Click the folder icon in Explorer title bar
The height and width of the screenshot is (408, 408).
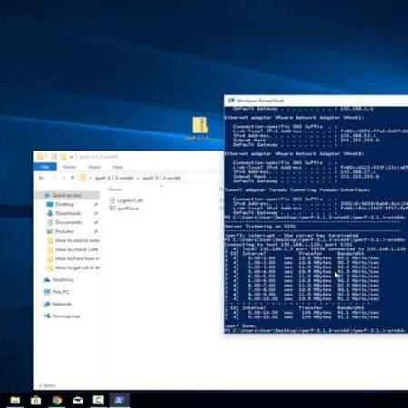(x=40, y=156)
